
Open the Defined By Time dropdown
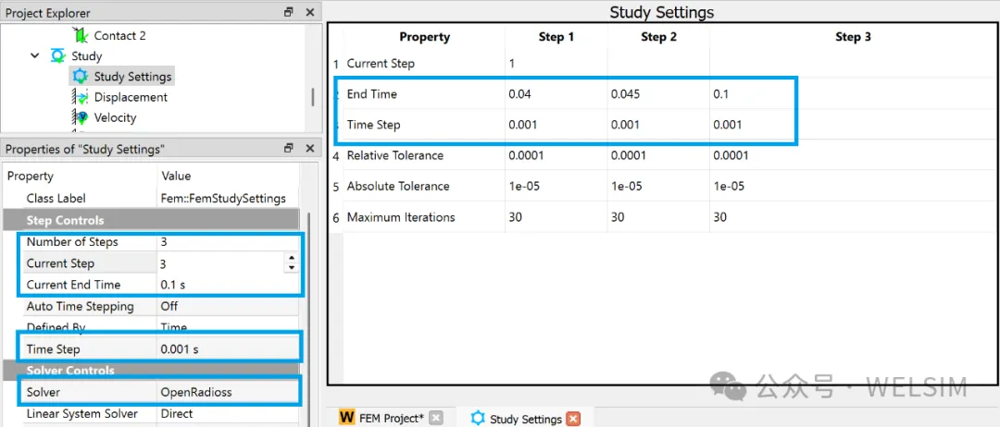click(228, 328)
